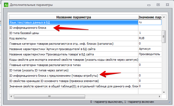Viewport: 174px width, 106px height.
Task: Click the 'Название параметра' column header
Action: point(74,17)
